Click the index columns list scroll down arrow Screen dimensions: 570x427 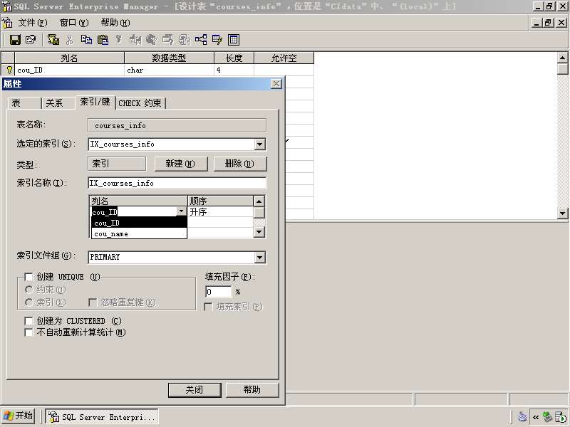[259, 232]
